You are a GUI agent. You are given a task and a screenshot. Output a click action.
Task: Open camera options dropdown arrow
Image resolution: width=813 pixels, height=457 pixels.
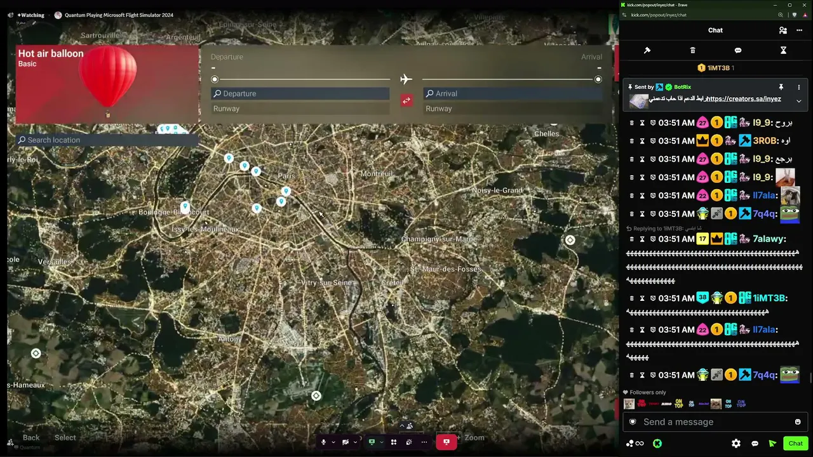(x=355, y=442)
